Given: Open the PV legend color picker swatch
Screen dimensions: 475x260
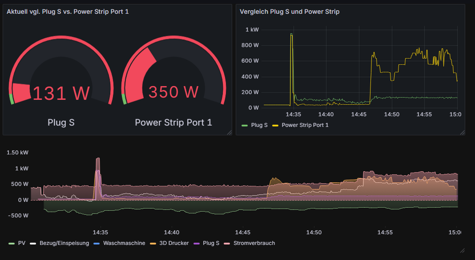Looking at the screenshot, I should pos(12,243).
